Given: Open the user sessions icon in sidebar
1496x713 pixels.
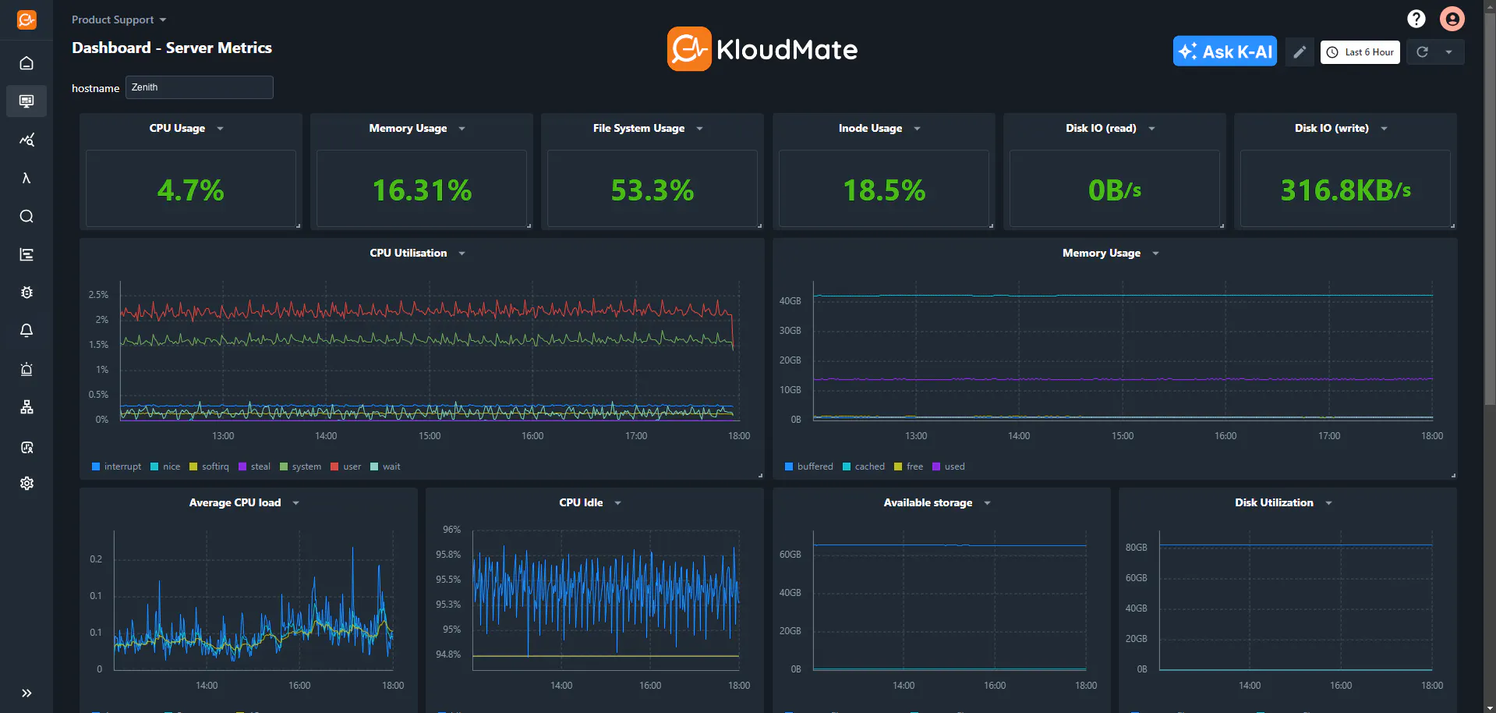Looking at the screenshot, I should (x=27, y=447).
